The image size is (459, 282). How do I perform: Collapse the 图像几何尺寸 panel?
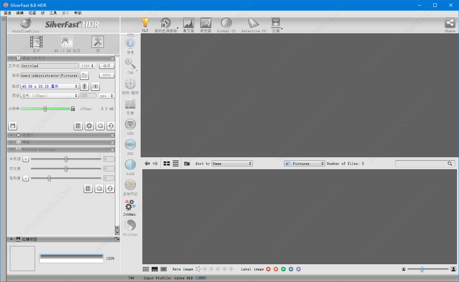pyautogui.click(x=11, y=58)
